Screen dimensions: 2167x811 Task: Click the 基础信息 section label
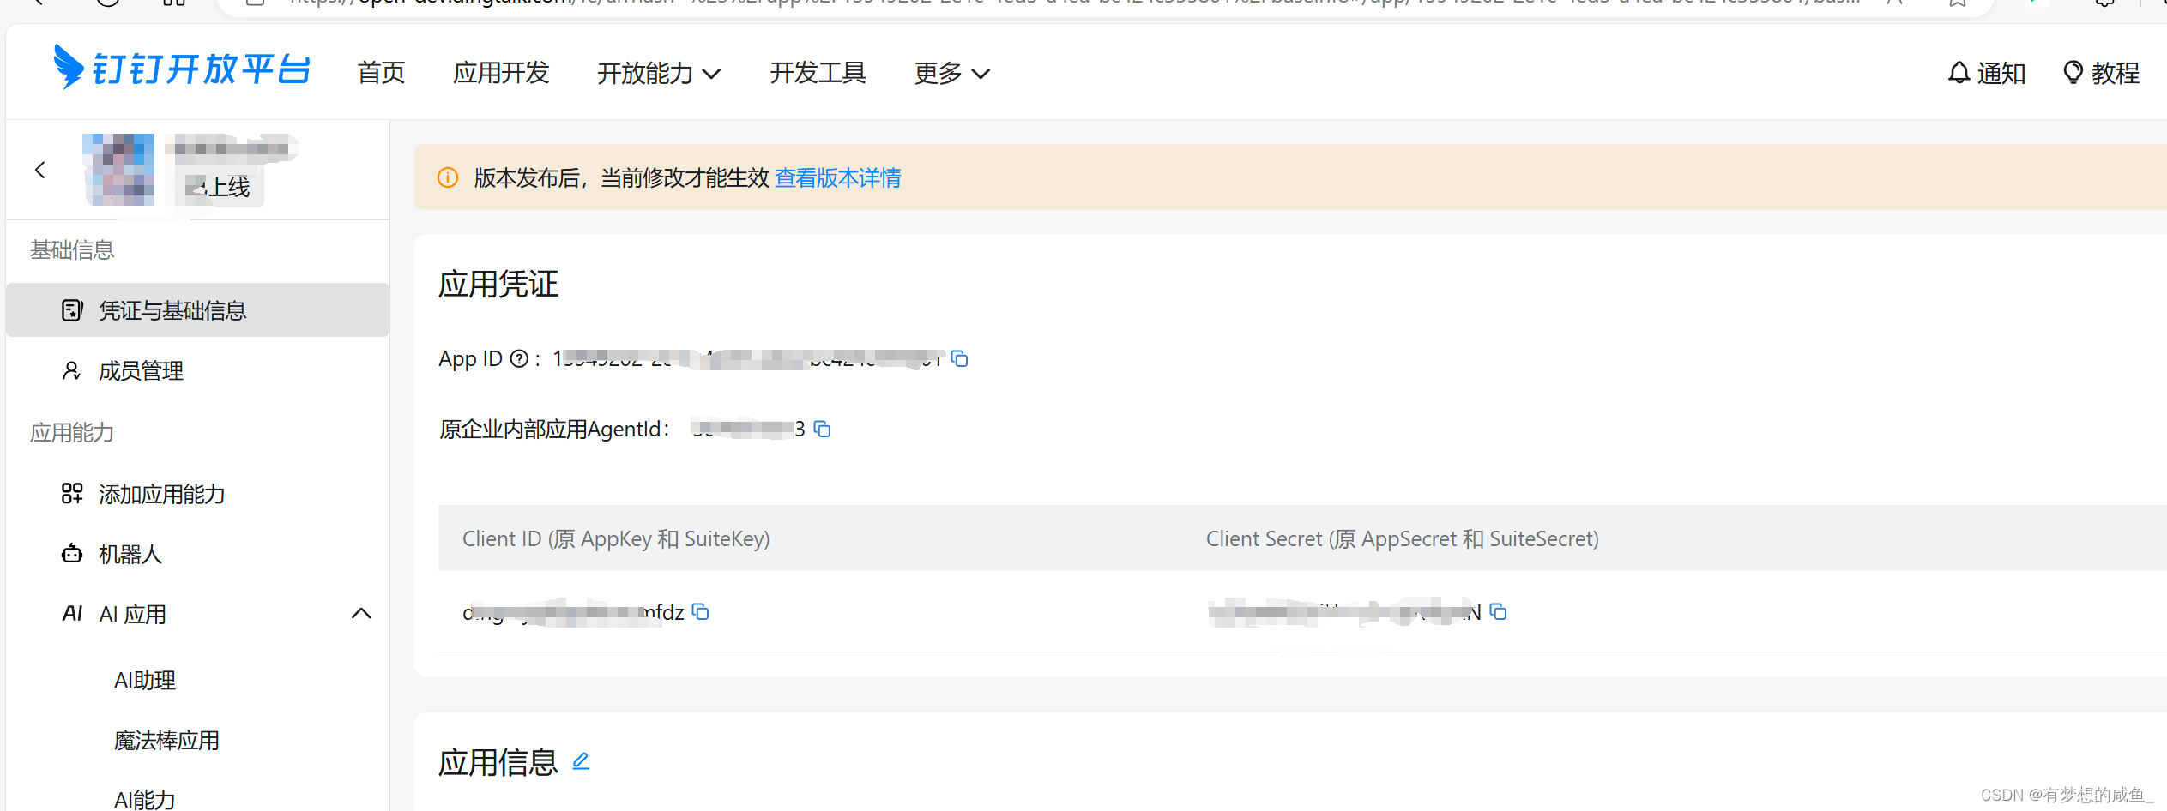point(72,249)
